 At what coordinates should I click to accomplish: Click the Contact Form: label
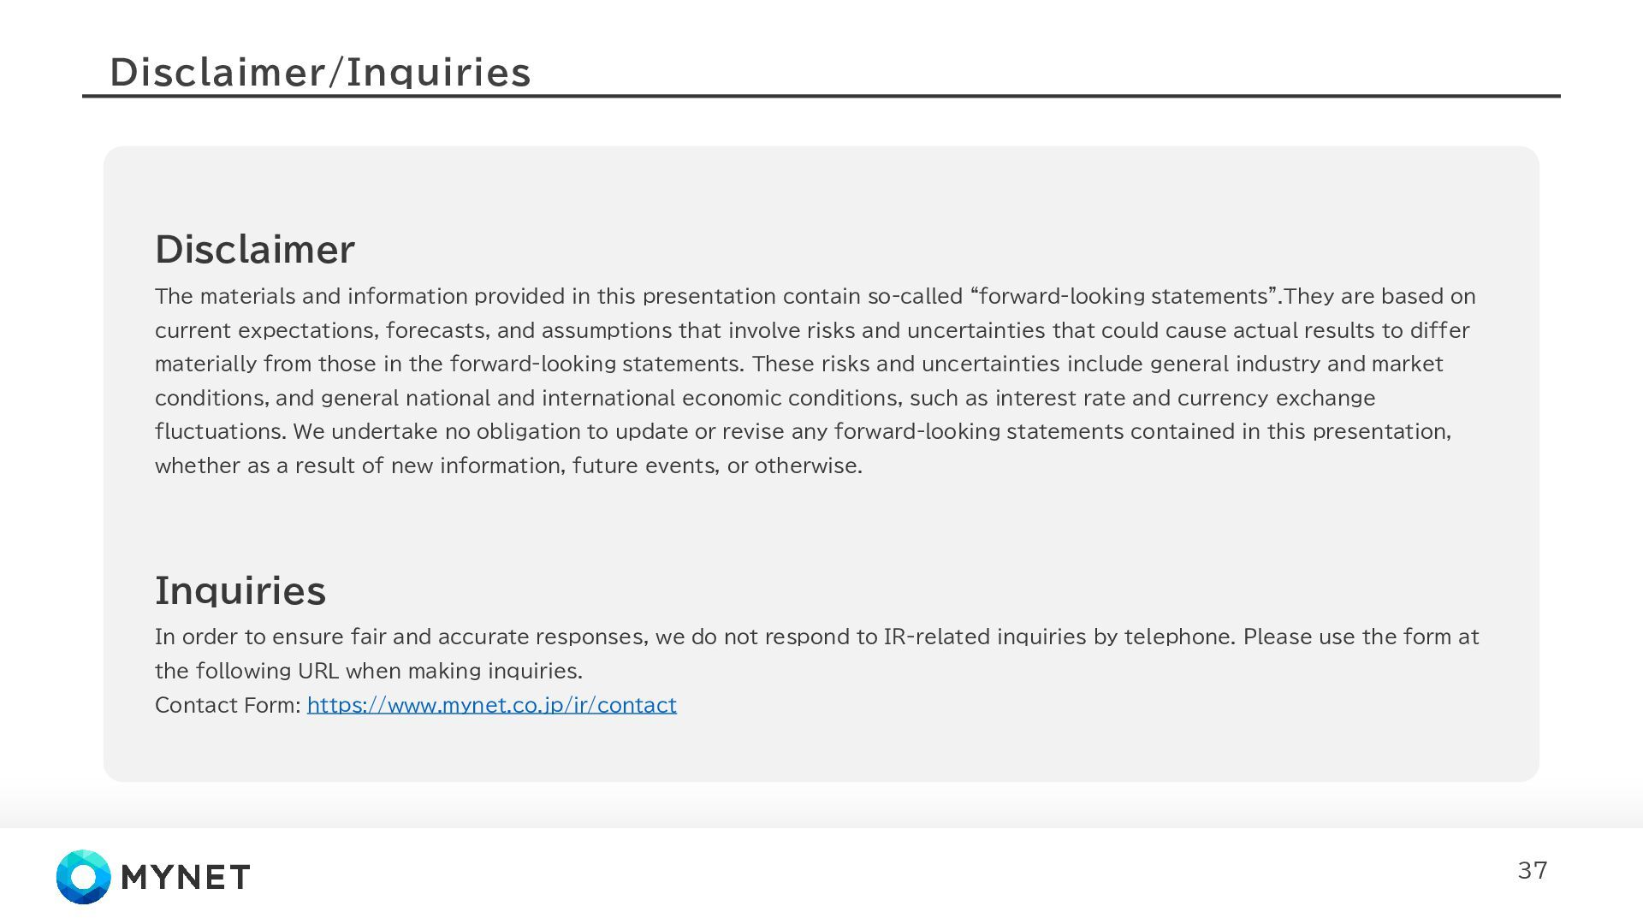point(228,705)
